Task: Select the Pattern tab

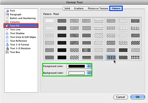Action: 116,8
